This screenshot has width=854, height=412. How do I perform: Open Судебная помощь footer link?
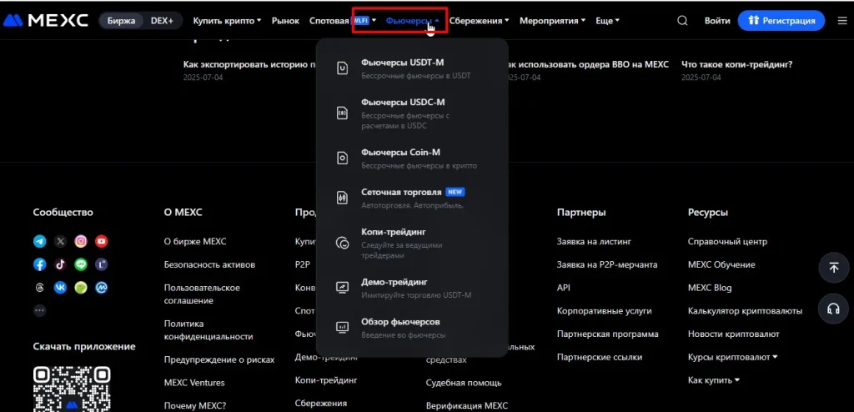[x=464, y=383]
